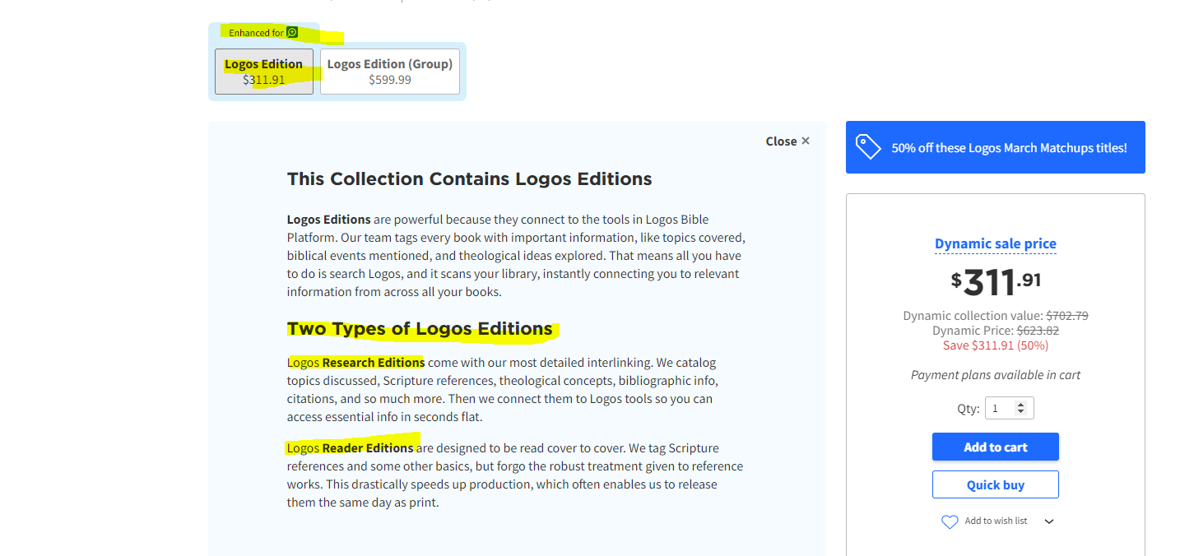Click the 'Research Editions' bold text
This screenshot has height=556, width=1180.
[374, 362]
